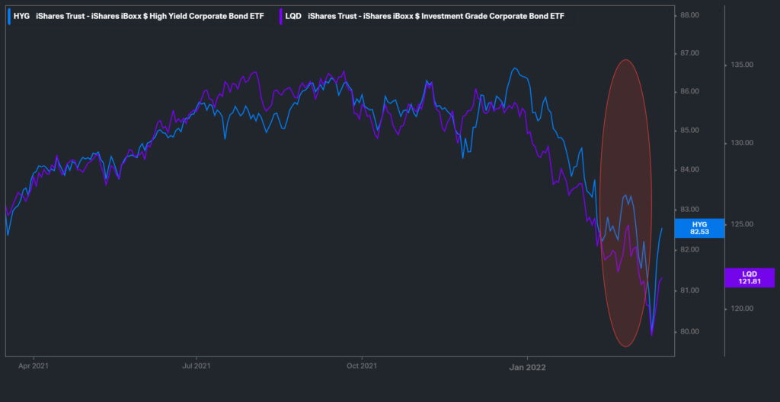The height and width of the screenshot is (402, 780).
Task: Click the 83.00 HYG axis value
Action: (x=690, y=210)
